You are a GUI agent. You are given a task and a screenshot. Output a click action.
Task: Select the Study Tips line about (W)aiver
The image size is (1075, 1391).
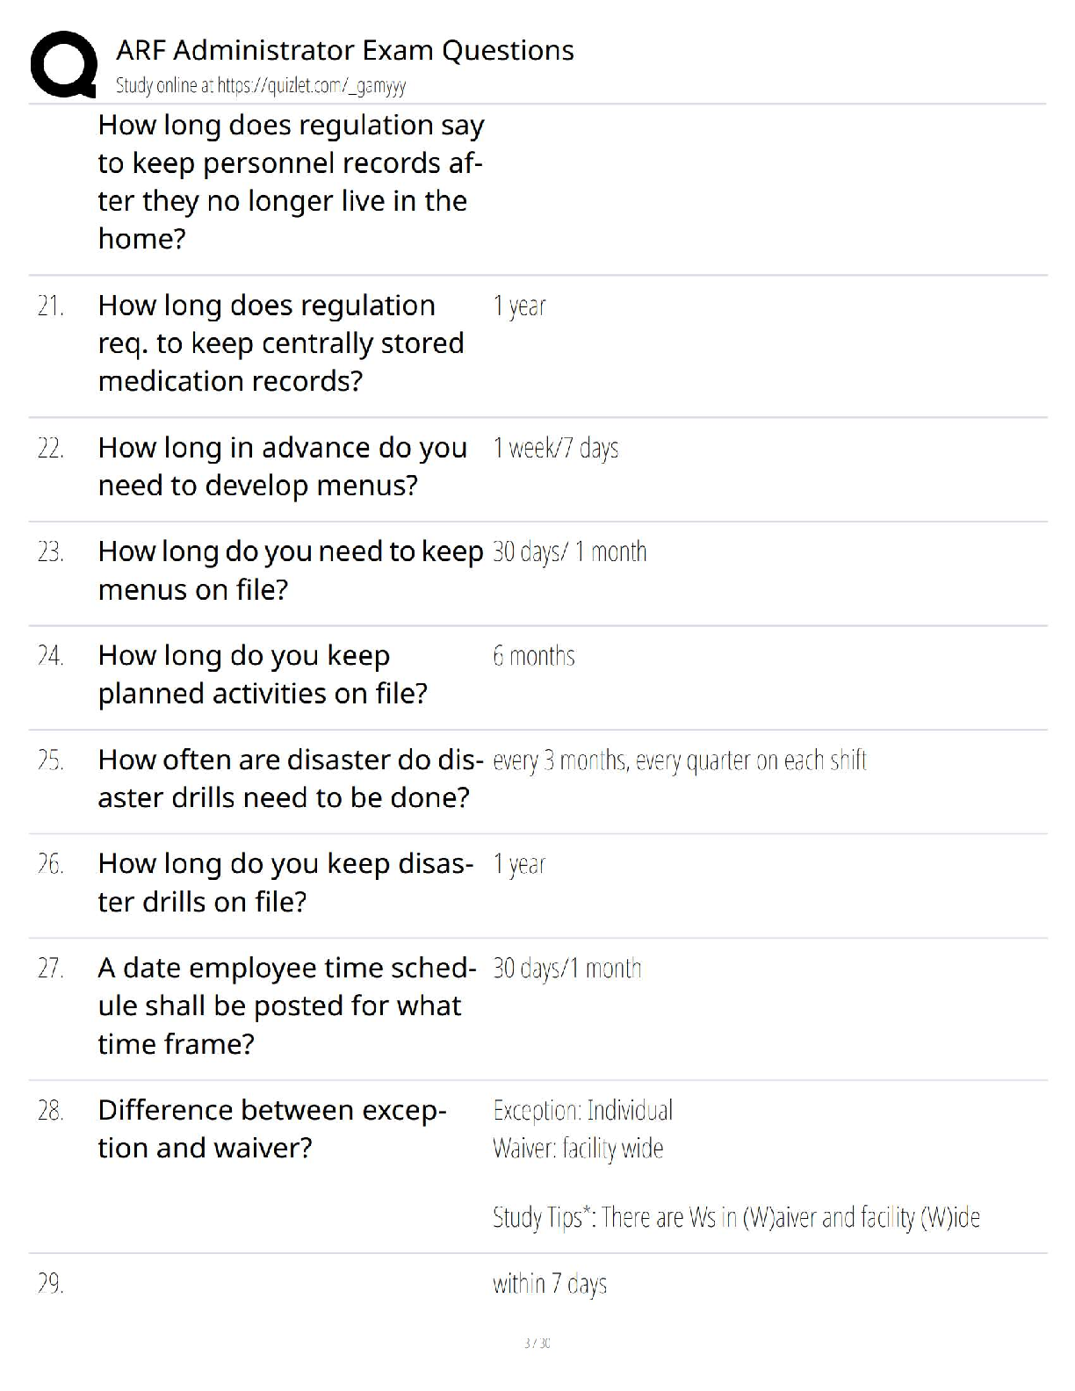[736, 1217]
